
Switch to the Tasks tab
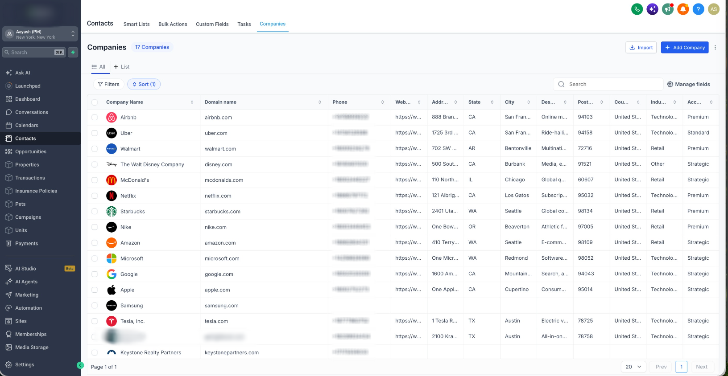(244, 24)
